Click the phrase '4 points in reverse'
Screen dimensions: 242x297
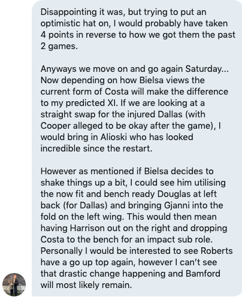click(x=78, y=35)
